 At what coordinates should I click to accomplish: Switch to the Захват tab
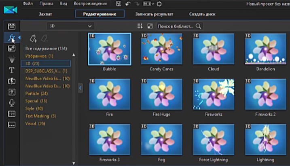(x=45, y=14)
